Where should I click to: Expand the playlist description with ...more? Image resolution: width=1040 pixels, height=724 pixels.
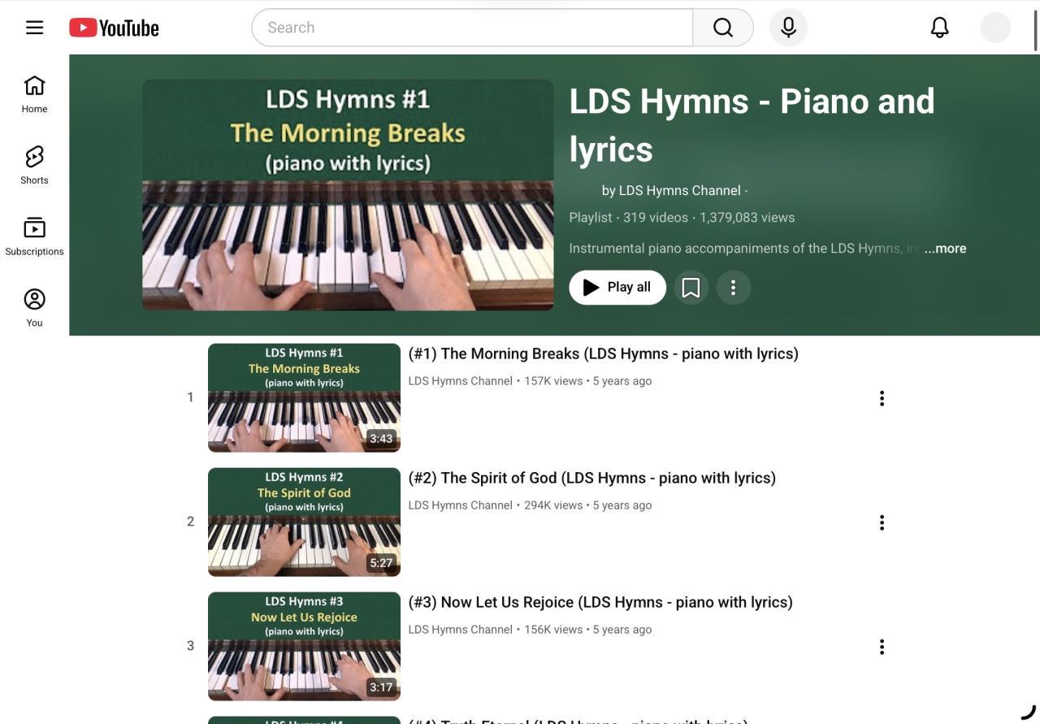coord(945,249)
